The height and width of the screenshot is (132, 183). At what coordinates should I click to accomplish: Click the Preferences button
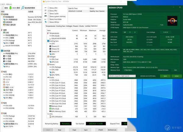[x=112, y=130]
